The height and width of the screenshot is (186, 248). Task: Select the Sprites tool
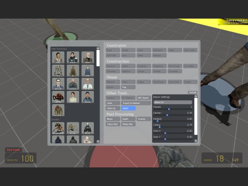pyautogui.click(x=113, y=87)
